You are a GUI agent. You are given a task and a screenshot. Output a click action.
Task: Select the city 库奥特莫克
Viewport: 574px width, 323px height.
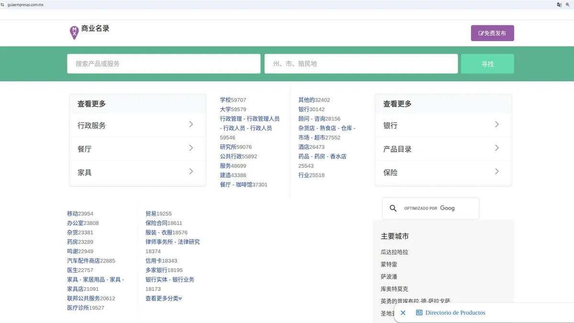tap(395, 289)
